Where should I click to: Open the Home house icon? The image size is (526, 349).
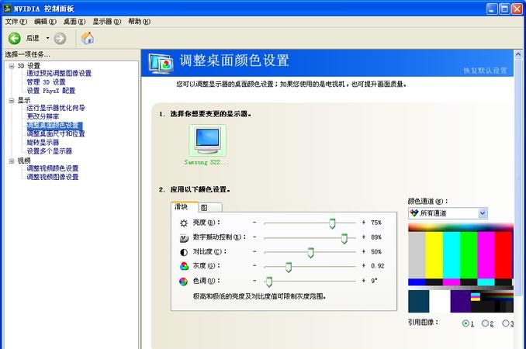(x=88, y=38)
